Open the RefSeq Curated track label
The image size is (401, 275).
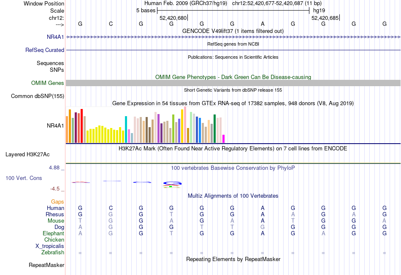click(x=44, y=50)
